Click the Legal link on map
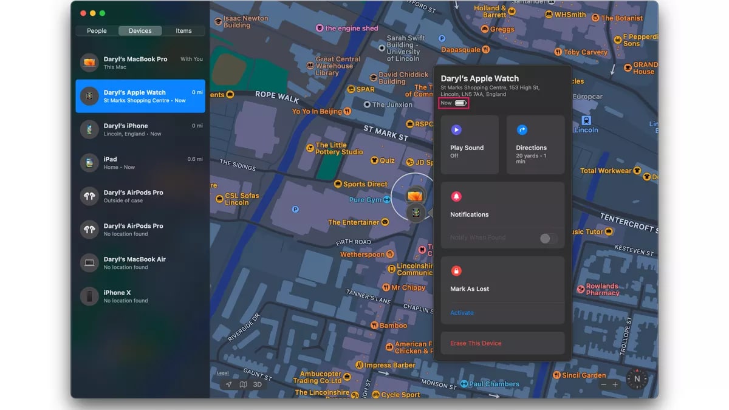729x410 pixels. coord(223,373)
